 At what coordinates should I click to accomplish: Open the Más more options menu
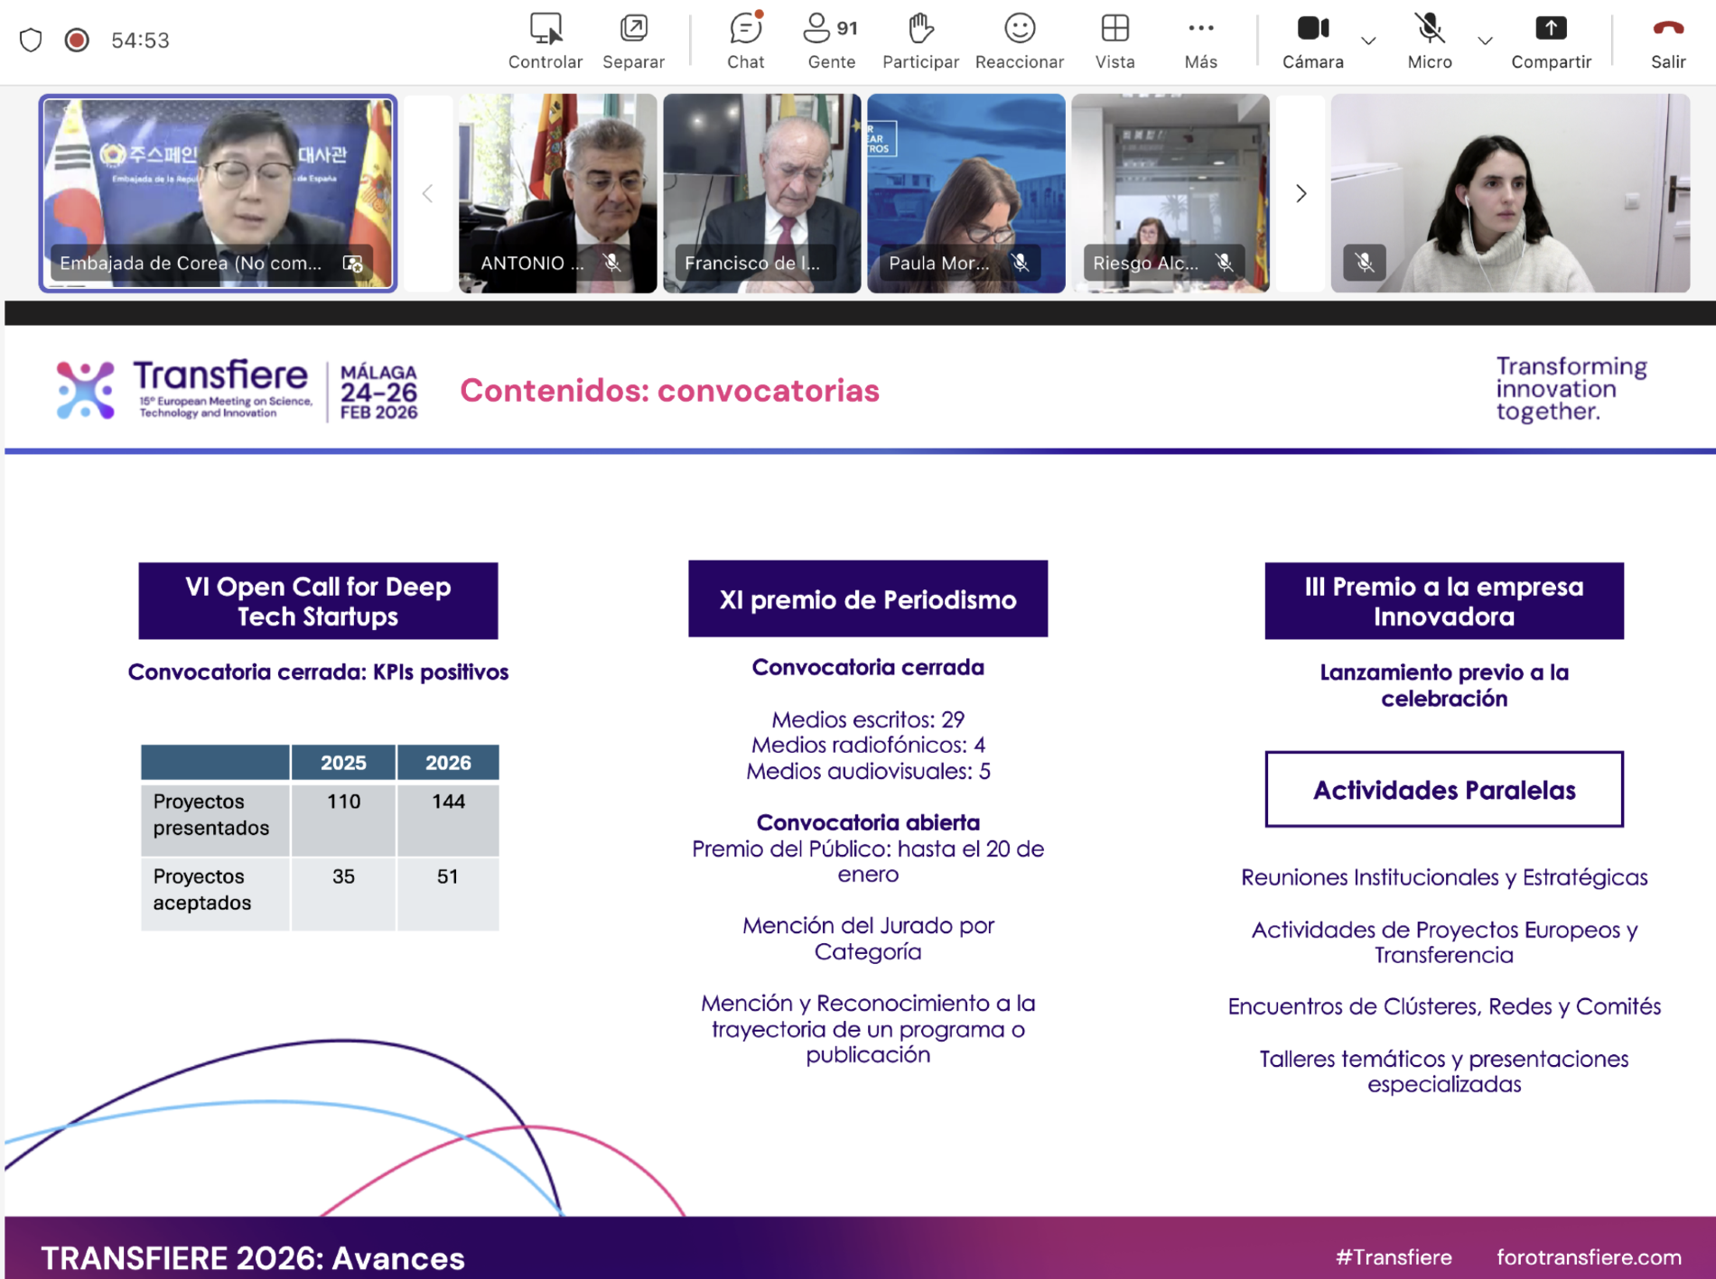tap(1200, 41)
